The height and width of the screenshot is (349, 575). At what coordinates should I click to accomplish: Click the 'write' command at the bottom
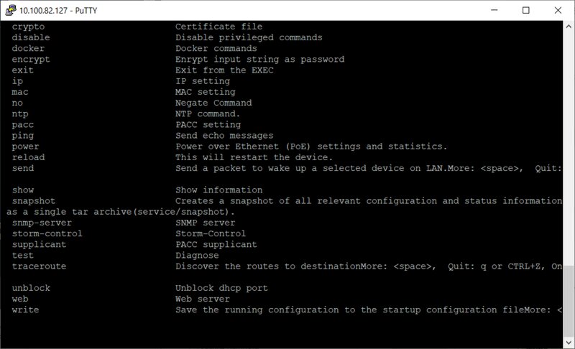pyautogui.click(x=25, y=310)
